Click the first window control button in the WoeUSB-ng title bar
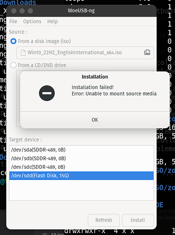The image size is (175, 235). click(14, 11)
